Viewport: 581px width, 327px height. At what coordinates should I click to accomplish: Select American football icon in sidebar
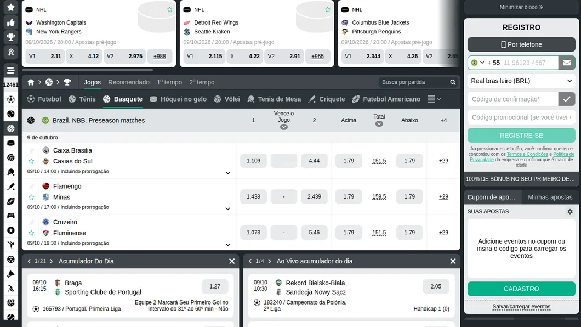click(x=11, y=201)
